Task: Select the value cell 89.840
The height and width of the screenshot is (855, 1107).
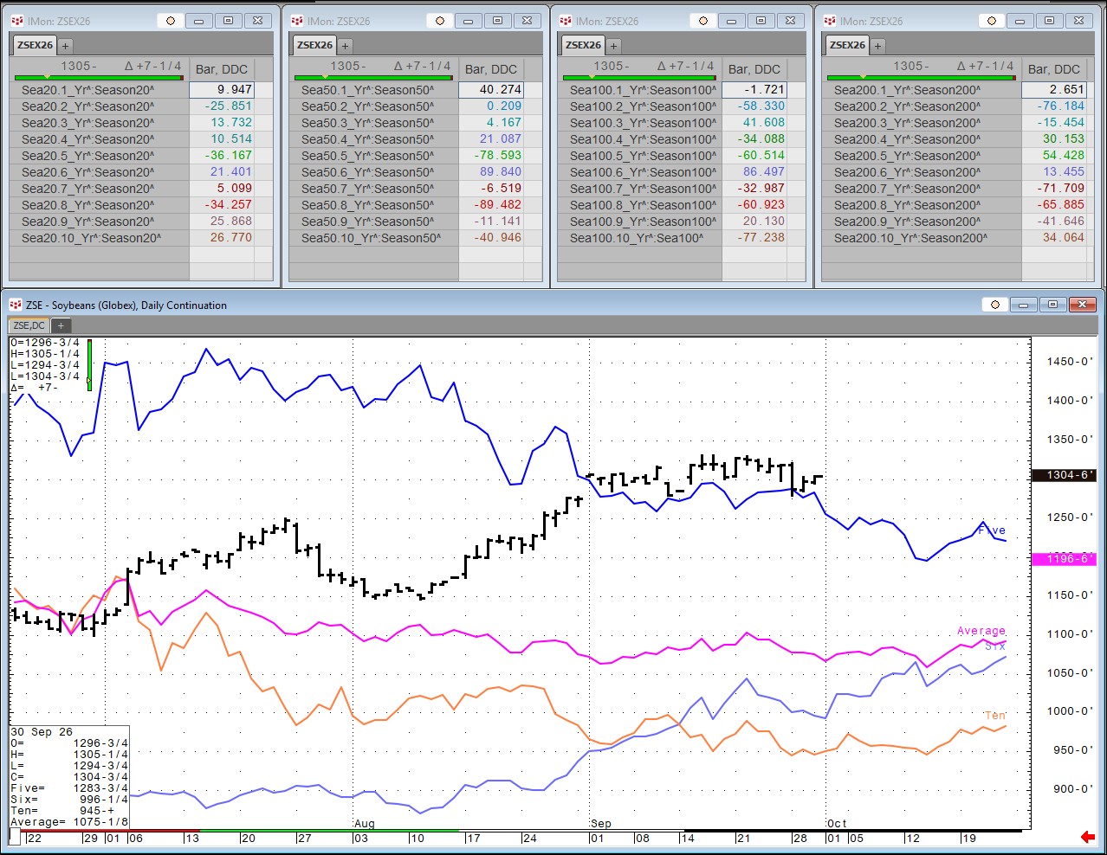Action: coord(491,172)
